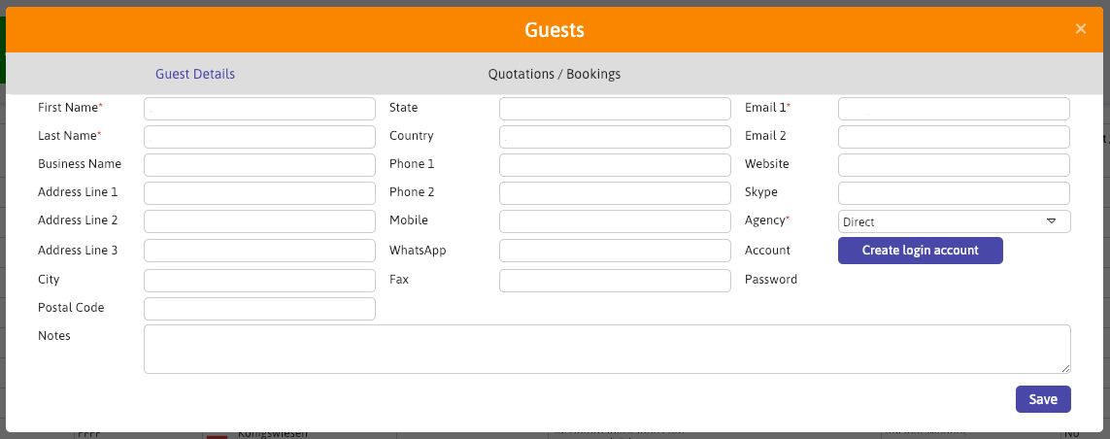Open the Agency dropdown
This screenshot has height=439, width=1110.
954,222
